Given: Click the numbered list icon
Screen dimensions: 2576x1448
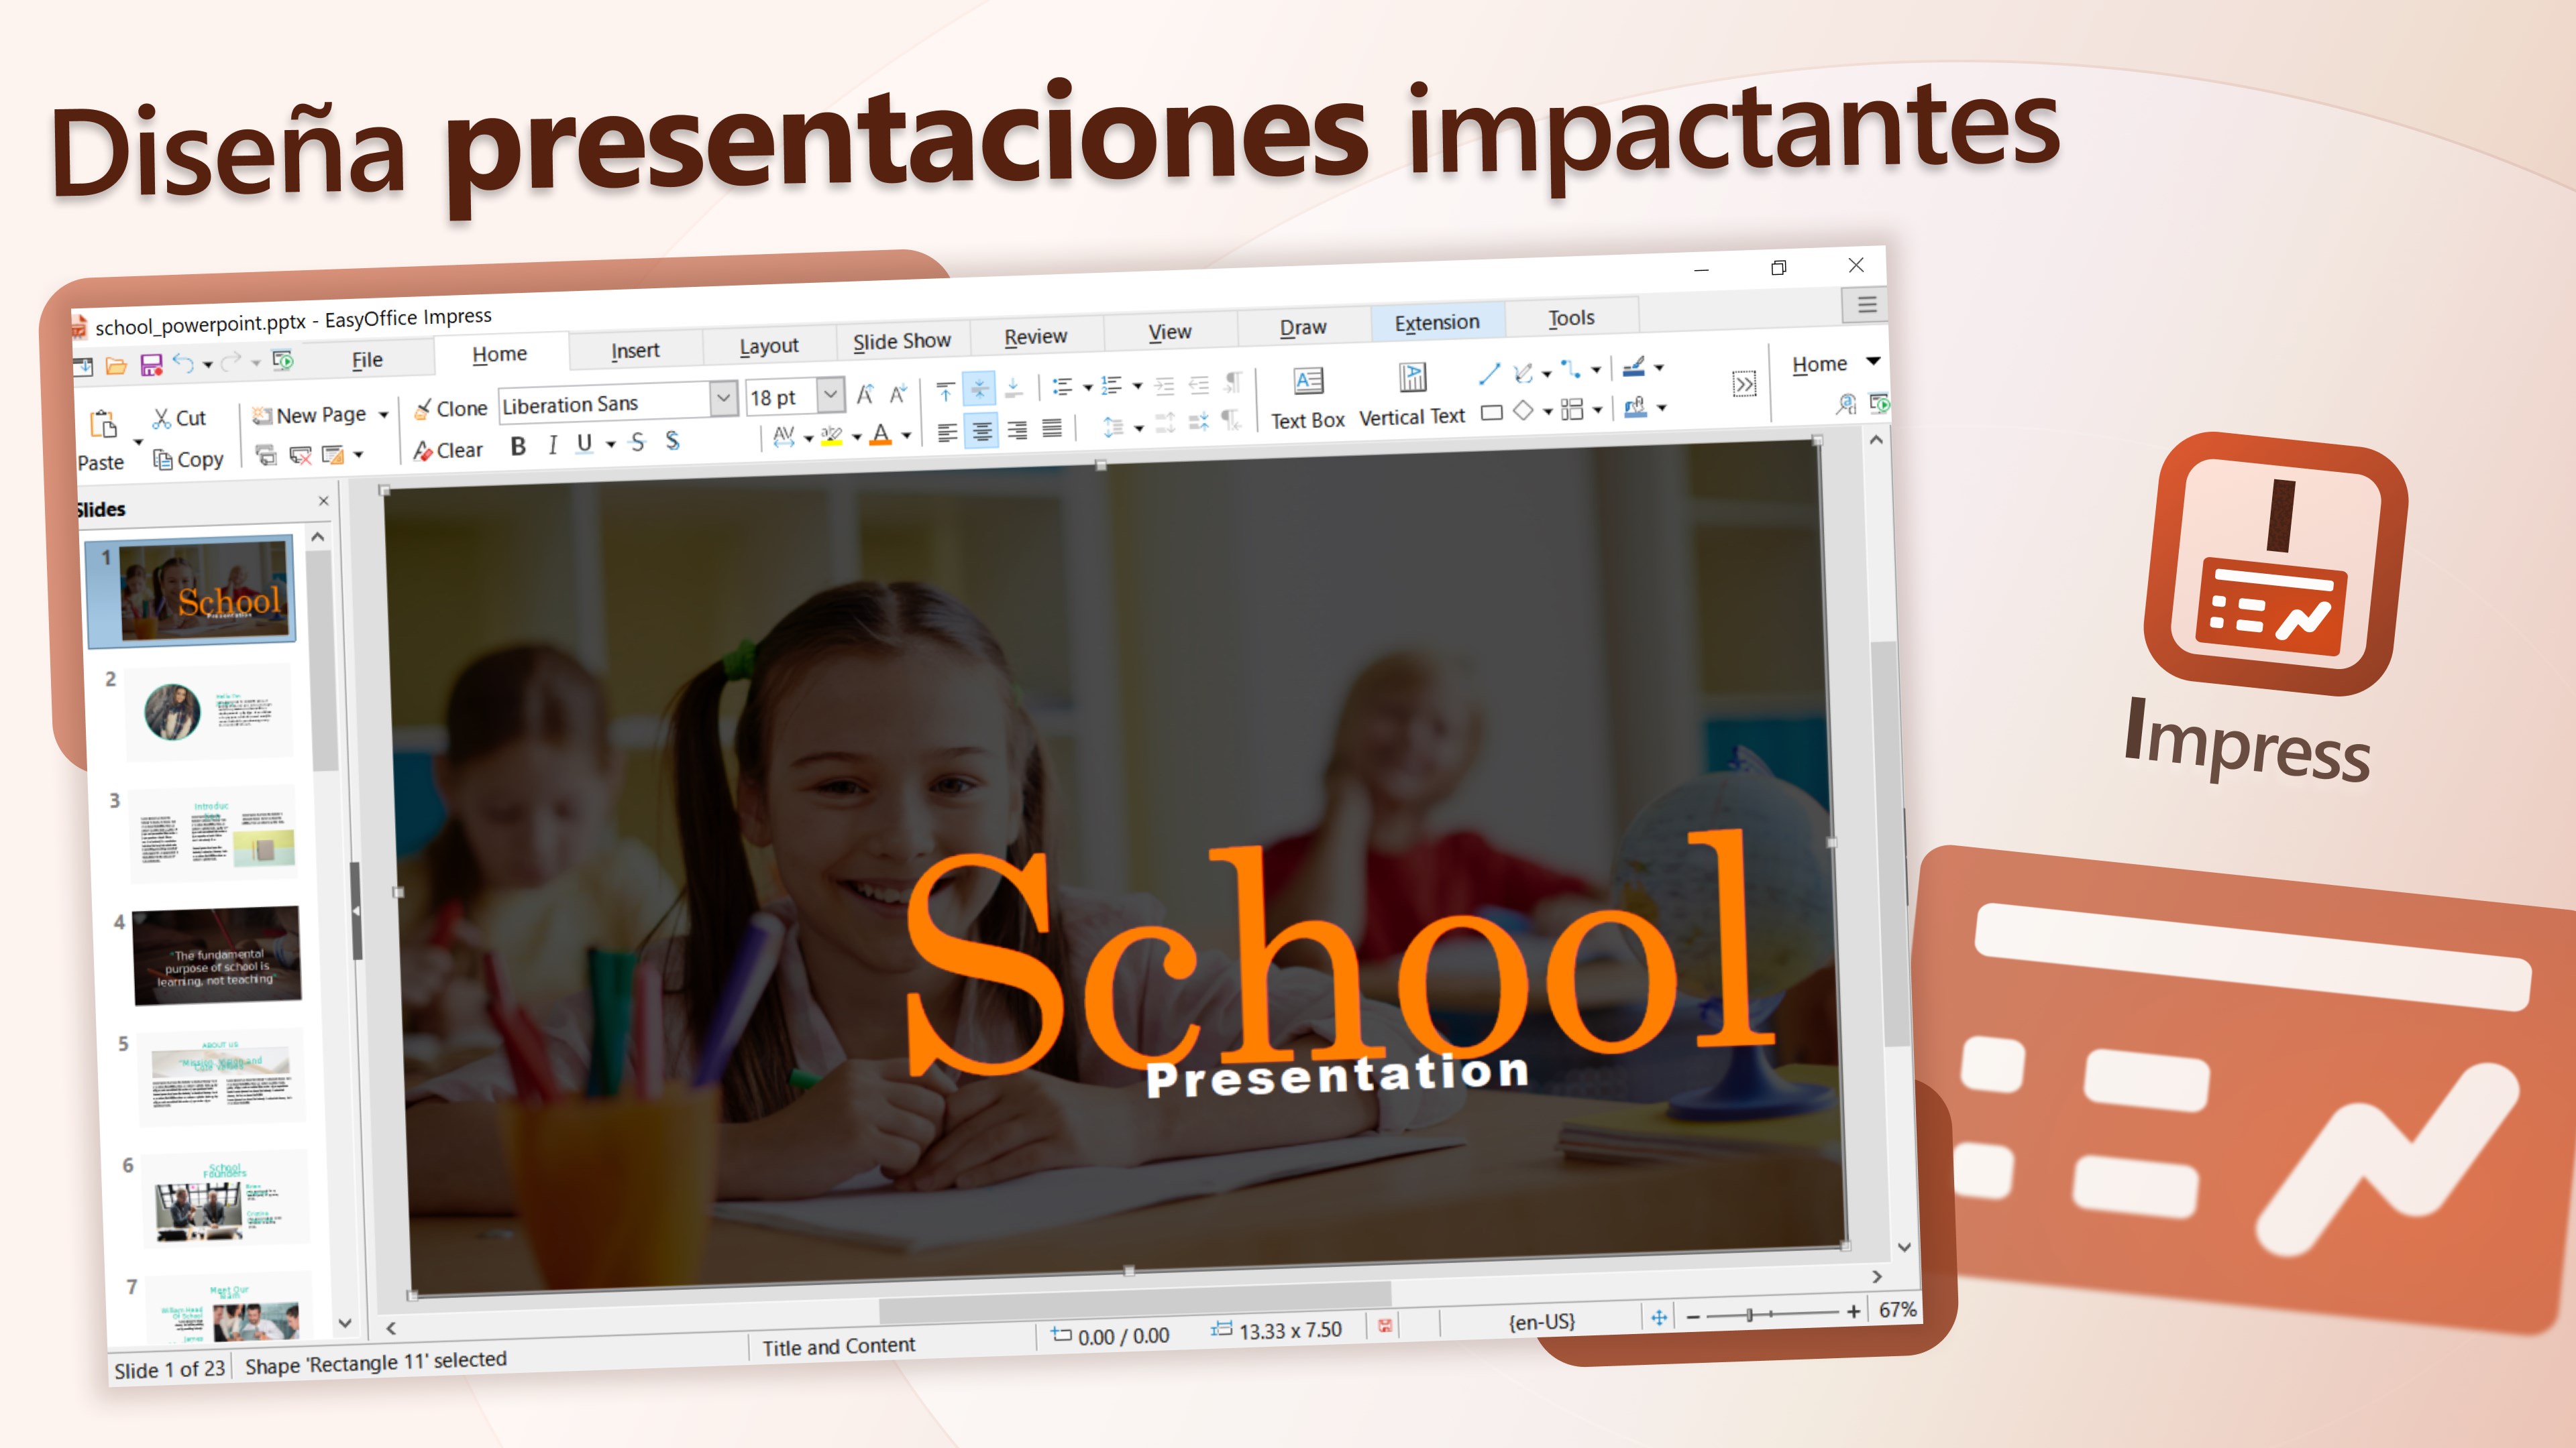Looking at the screenshot, I should coord(1111,385).
